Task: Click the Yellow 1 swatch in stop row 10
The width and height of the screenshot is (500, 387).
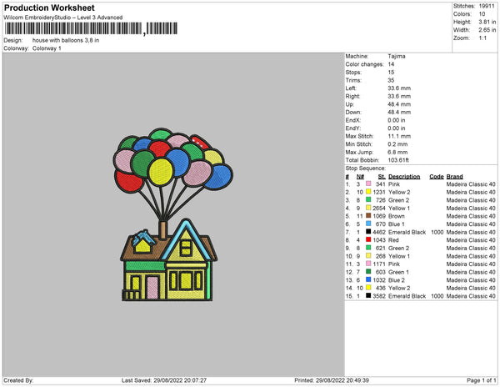Action: 368,255
